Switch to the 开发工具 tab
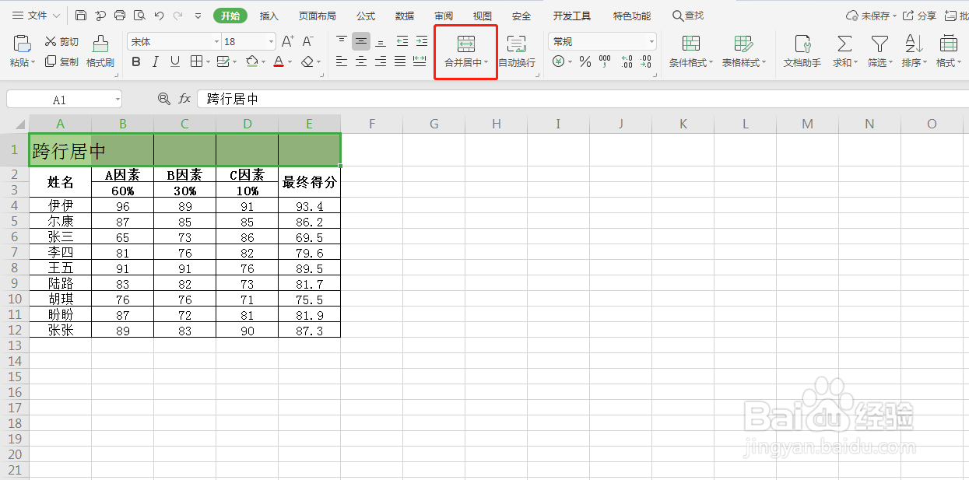Screen dimensions: 969x480 (x=572, y=16)
